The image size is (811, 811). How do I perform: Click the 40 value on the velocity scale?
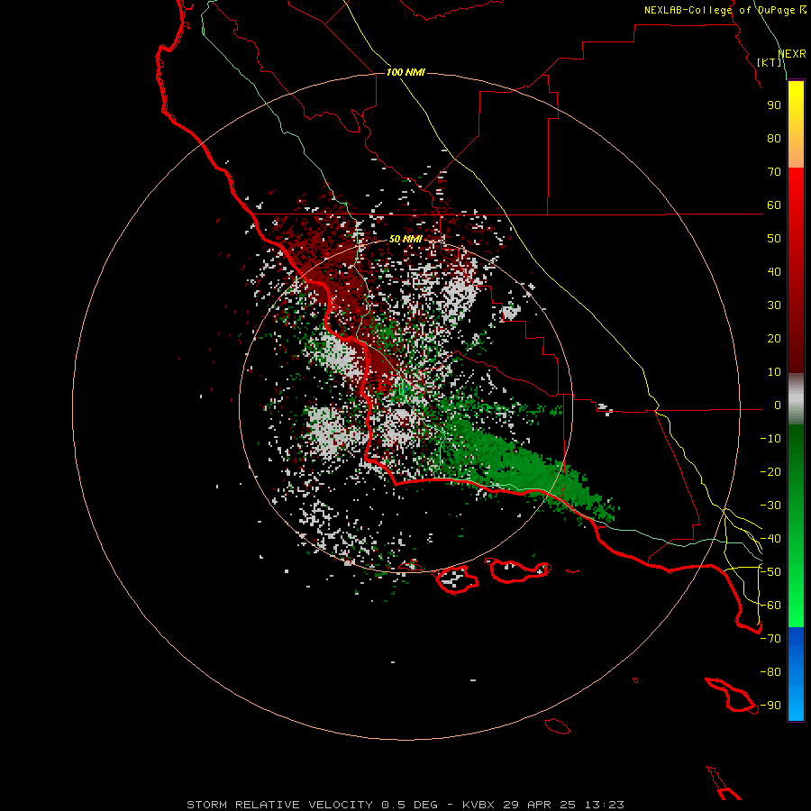pyautogui.click(x=774, y=271)
